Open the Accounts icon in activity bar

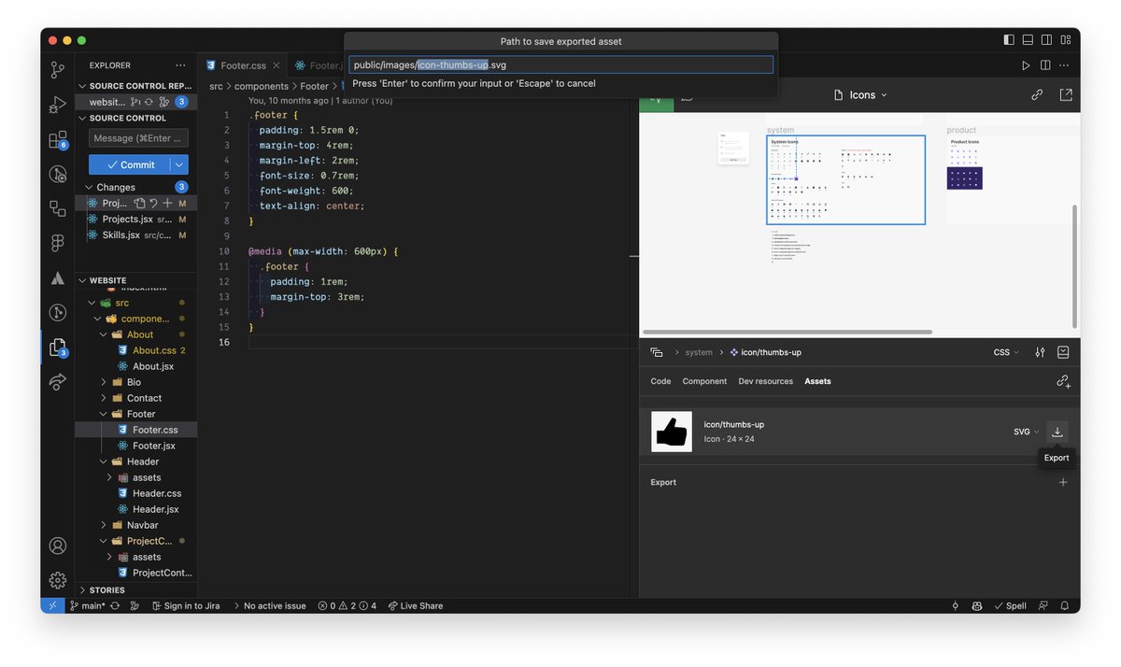(x=58, y=546)
